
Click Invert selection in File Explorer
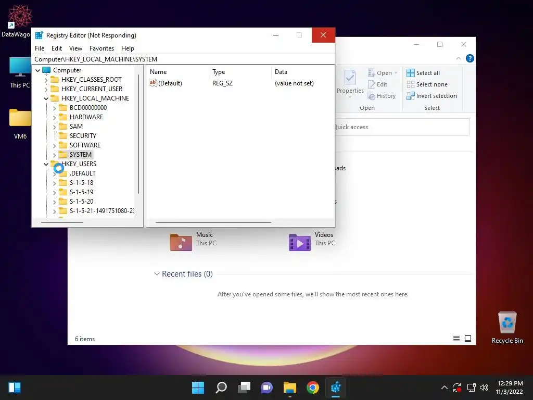[x=432, y=96]
